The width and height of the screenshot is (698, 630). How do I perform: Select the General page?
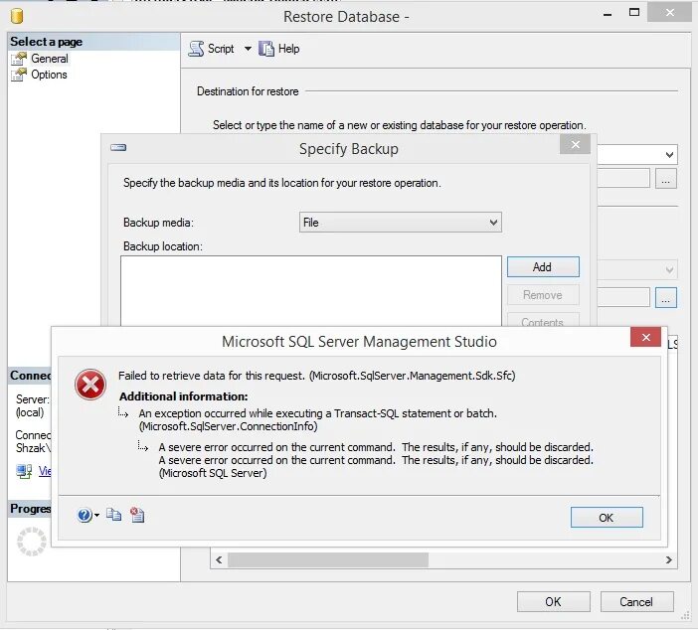pyautogui.click(x=50, y=59)
